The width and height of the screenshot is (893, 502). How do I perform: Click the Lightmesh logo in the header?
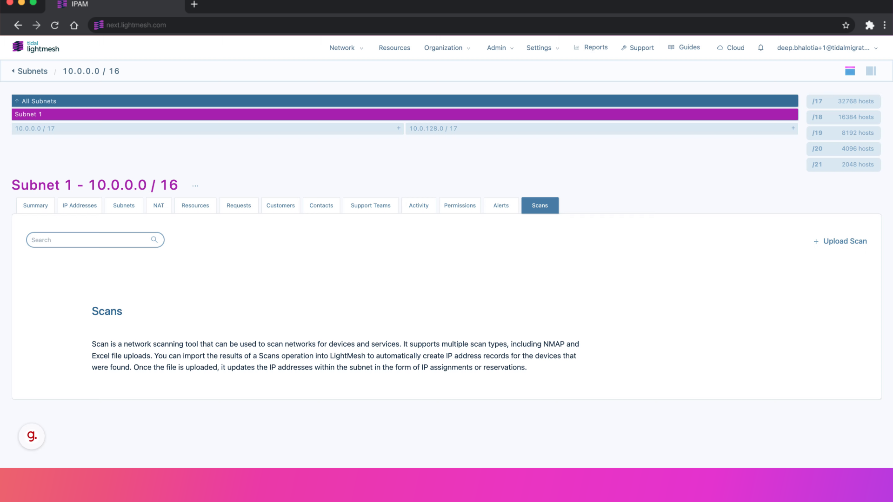[35, 46]
